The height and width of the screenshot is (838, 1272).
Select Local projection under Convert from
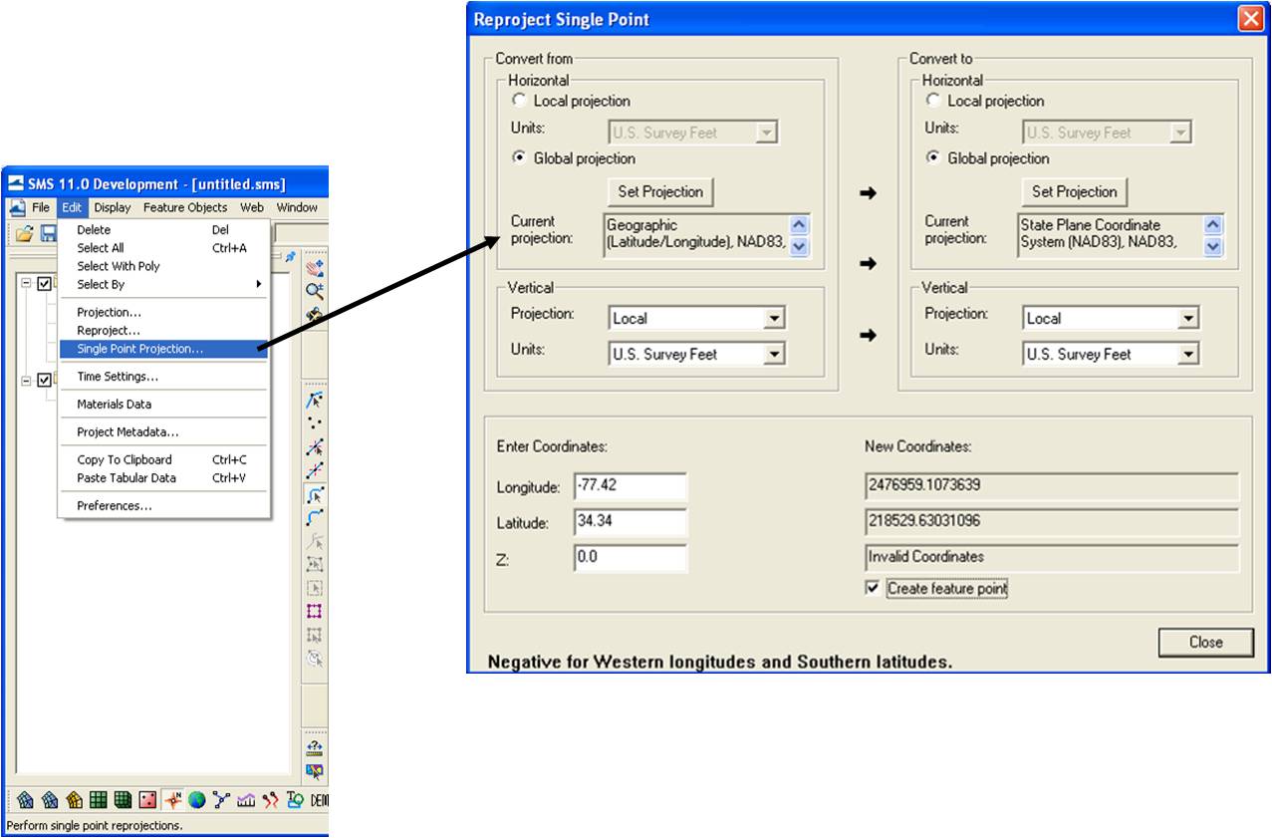518,101
